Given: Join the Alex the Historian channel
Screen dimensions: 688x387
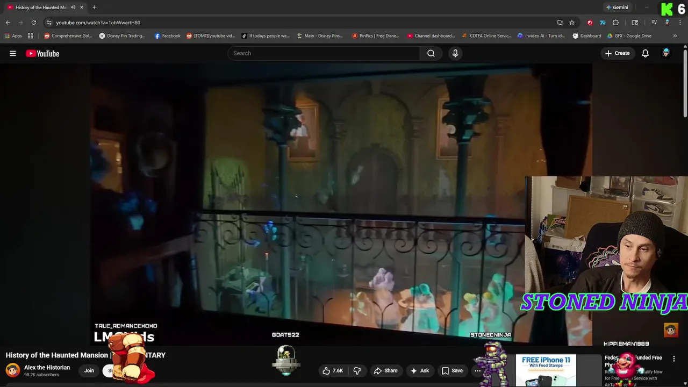Looking at the screenshot, I should 89,370.
